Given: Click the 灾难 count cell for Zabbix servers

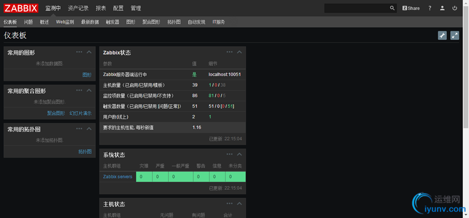Looking at the screenshot, I should 144,177.
